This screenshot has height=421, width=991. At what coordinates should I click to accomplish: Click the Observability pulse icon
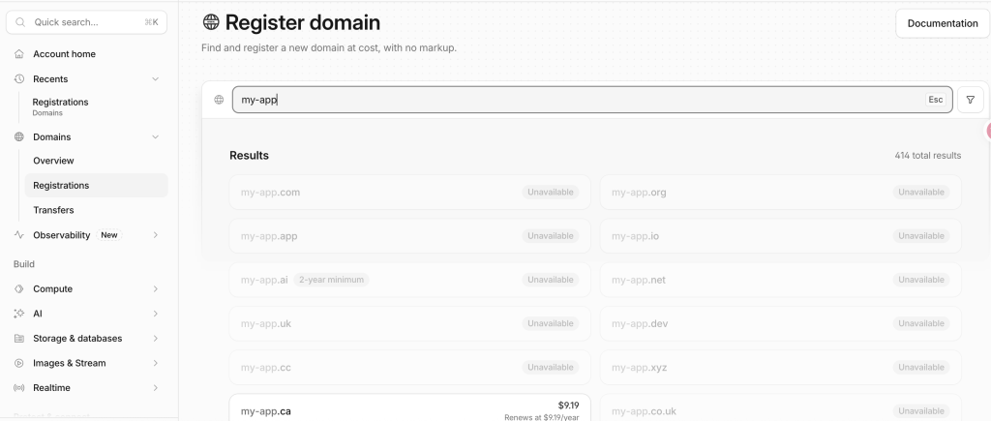pos(19,235)
